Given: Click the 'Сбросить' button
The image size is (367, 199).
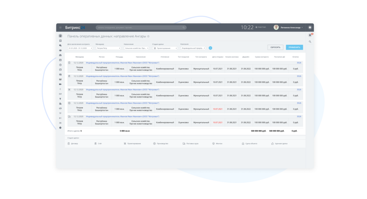Looking at the screenshot, I should (275, 47).
